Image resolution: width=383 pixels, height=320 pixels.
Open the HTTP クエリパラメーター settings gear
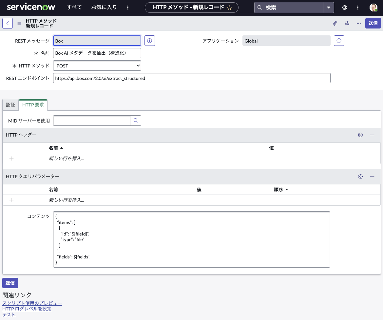click(360, 177)
